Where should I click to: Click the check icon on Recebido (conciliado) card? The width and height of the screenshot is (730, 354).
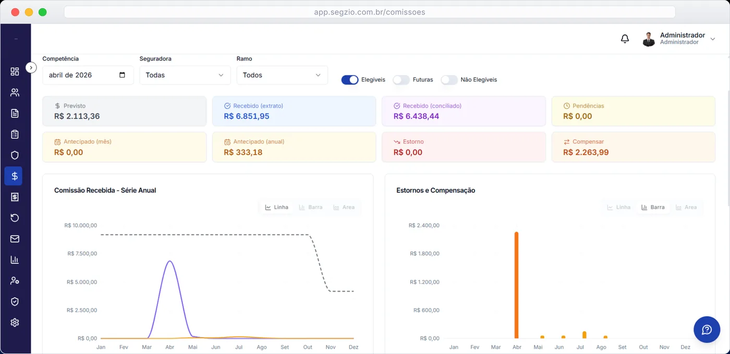coord(397,106)
